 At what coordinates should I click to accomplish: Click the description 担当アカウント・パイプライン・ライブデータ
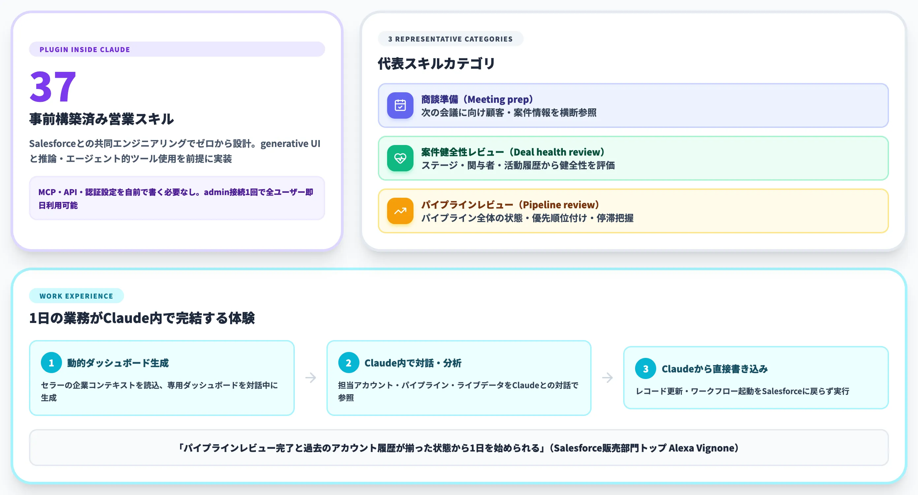click(x=458, y=392)
